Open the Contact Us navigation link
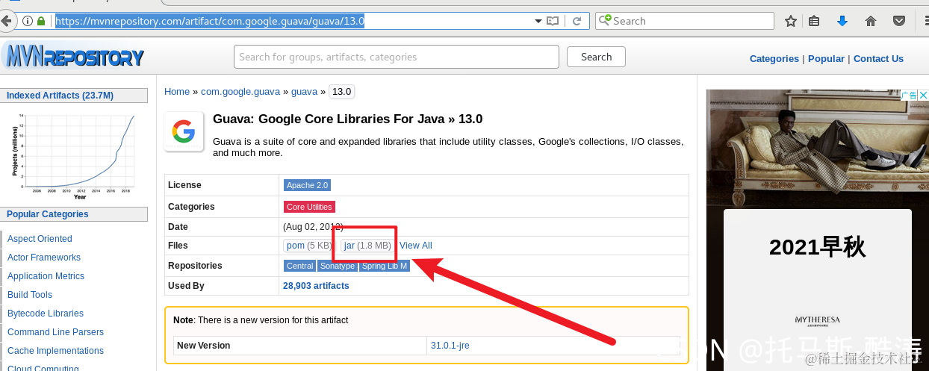 878,58
